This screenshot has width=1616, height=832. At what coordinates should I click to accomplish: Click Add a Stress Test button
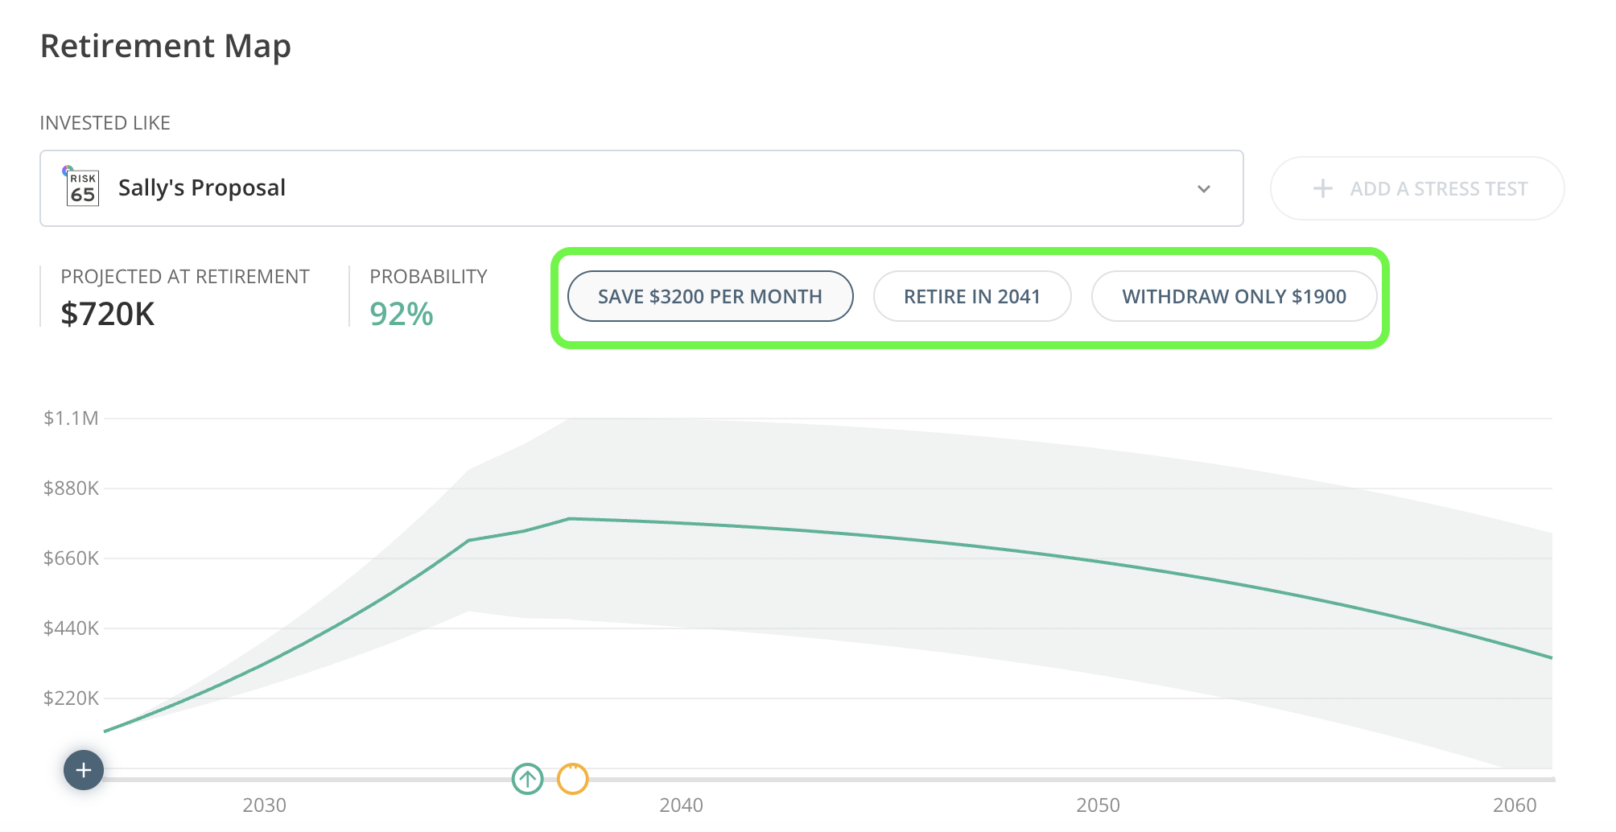click(1417, 188)
